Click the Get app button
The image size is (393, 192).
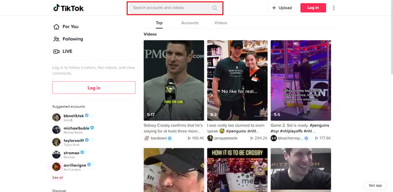pos(375,186)
